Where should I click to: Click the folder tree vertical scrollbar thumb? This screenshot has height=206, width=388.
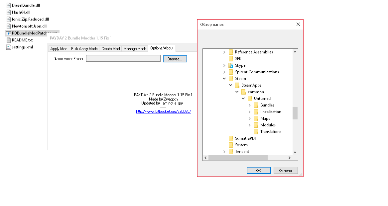pos(295,113)
